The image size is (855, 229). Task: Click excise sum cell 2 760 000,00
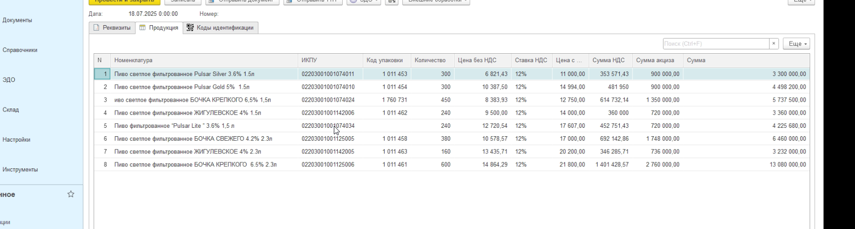(658, 164)
